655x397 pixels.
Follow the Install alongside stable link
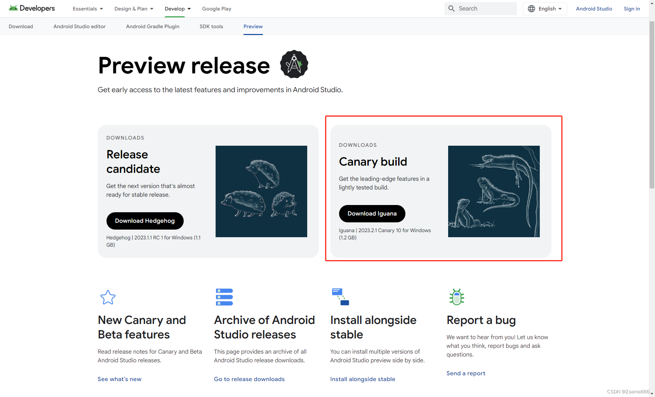363,379
